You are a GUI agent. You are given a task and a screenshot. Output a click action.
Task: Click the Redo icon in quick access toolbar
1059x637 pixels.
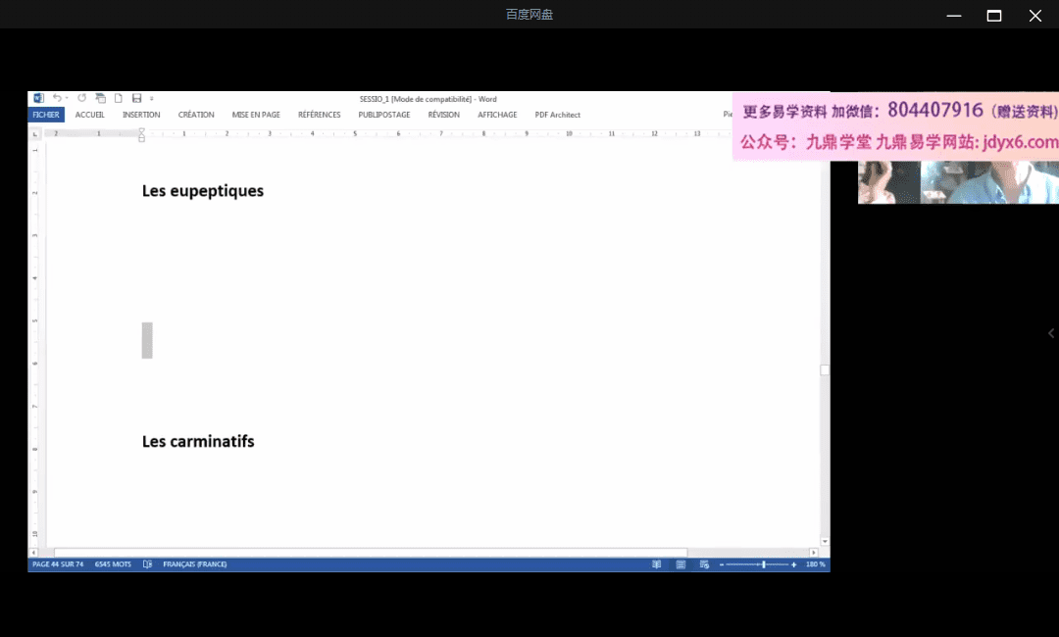81,98
